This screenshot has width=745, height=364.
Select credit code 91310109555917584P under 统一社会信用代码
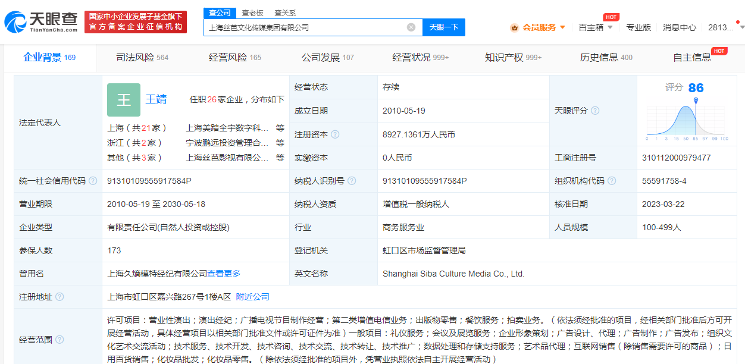[x=149, y=181]
